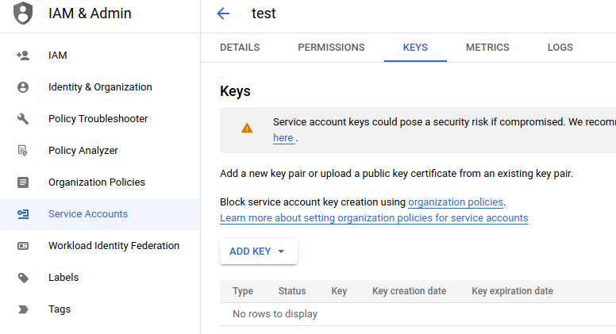Click the Tags chevron icon
The image size is (616, 334).
23,309
